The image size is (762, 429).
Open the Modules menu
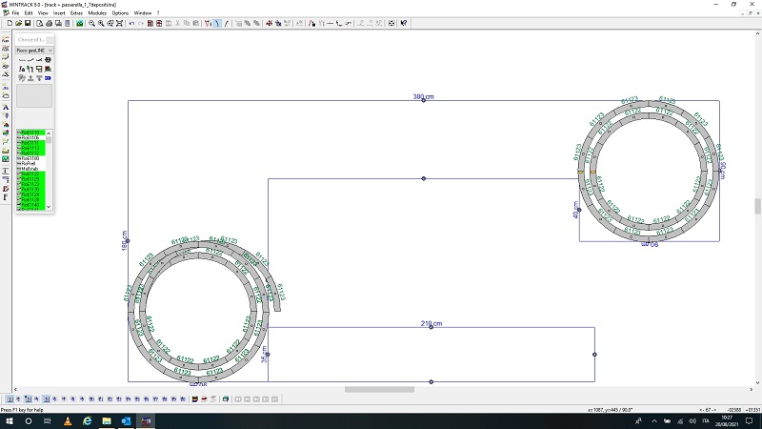[97, 12]
